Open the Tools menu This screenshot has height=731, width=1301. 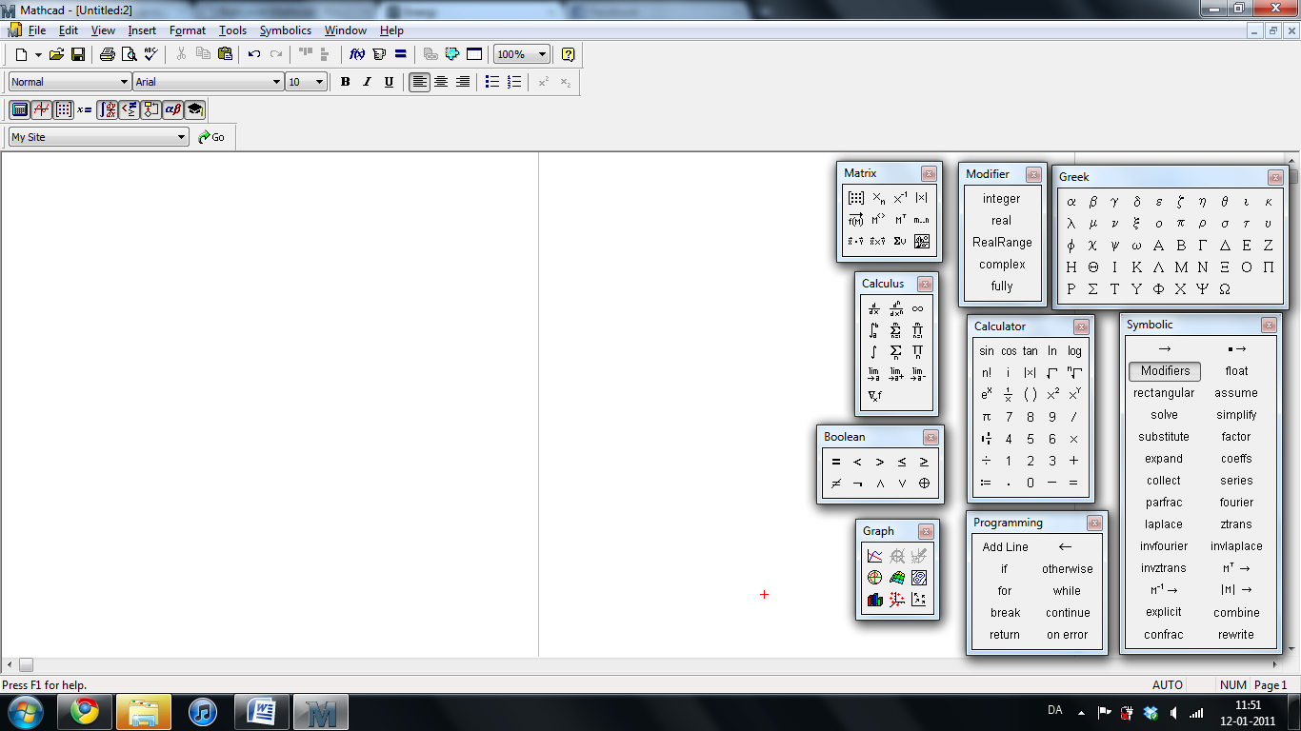pos(232,30)
